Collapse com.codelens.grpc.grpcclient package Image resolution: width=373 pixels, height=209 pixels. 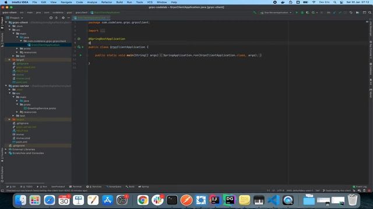pos(21,41)
